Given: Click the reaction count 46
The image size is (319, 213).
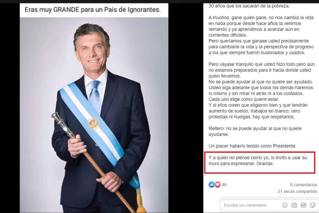Looking at the screenshot, I should coord(224,185).
